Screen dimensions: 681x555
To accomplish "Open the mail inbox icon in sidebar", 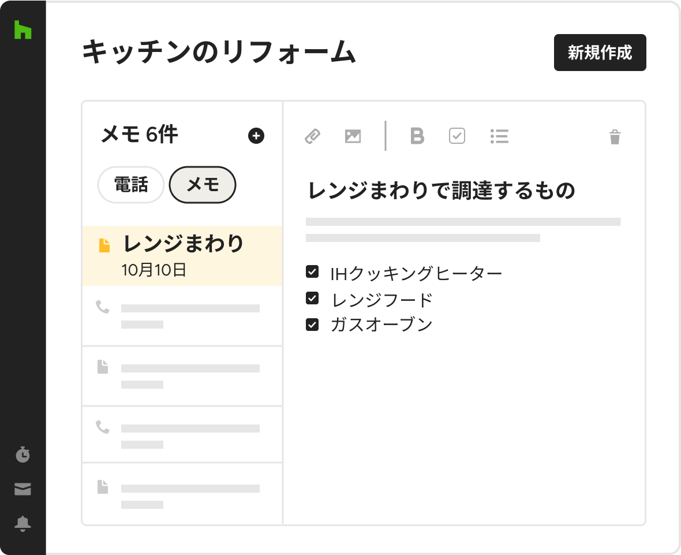I will [x=23, y=489].
